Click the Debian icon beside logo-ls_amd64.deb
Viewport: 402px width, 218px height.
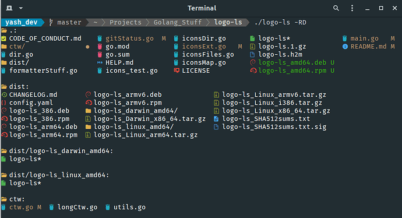[253, 62]
